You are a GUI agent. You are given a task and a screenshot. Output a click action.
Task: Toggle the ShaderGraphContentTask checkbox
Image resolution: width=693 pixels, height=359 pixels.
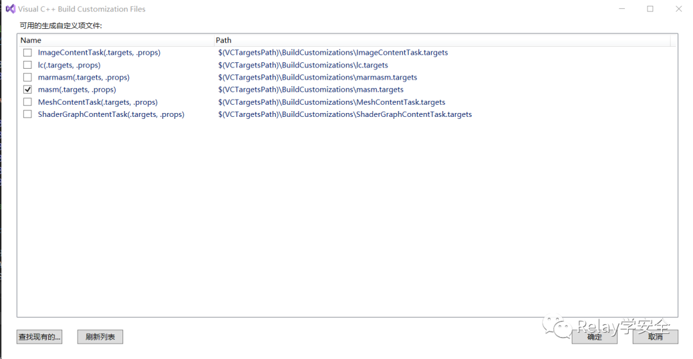point(28,114)
